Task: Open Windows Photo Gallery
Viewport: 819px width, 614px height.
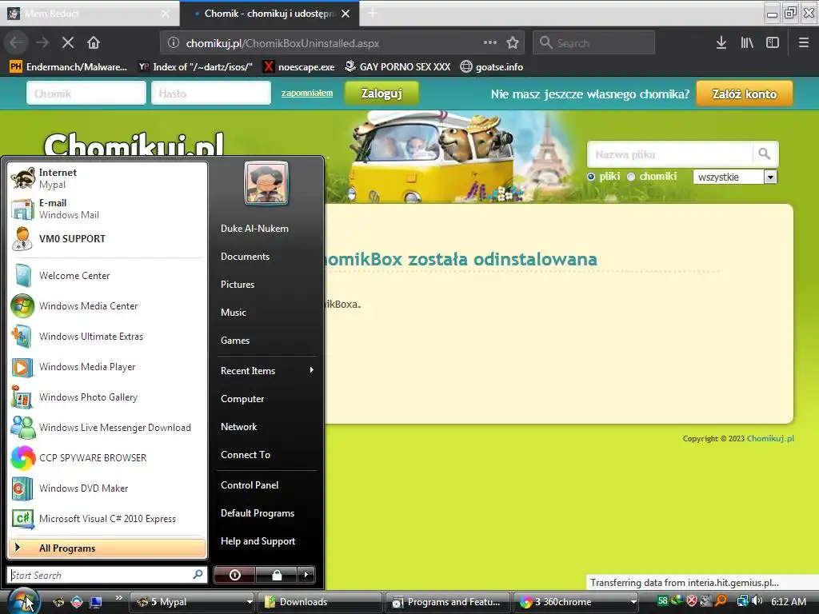Action: [x=107, y=397]
